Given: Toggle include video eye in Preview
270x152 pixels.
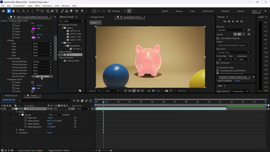Looking at the screenshot, I should [x=235, y=34].
